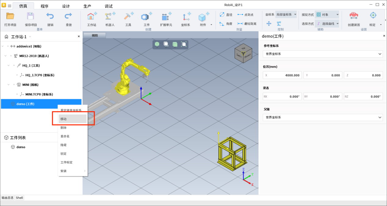Open the 坐标系 局部坐标系 dropdown

pos(286,15)
